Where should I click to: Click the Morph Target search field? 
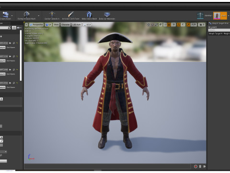point(219,30)
